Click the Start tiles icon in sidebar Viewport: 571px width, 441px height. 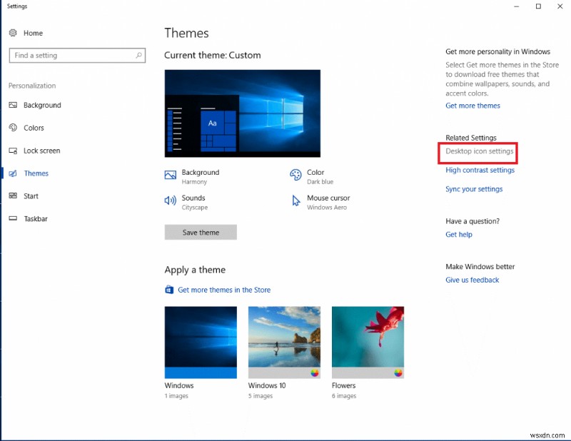tap(13, 196)
